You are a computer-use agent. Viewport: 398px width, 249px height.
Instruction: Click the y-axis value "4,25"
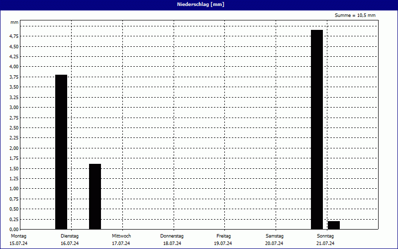coord(14,57)
